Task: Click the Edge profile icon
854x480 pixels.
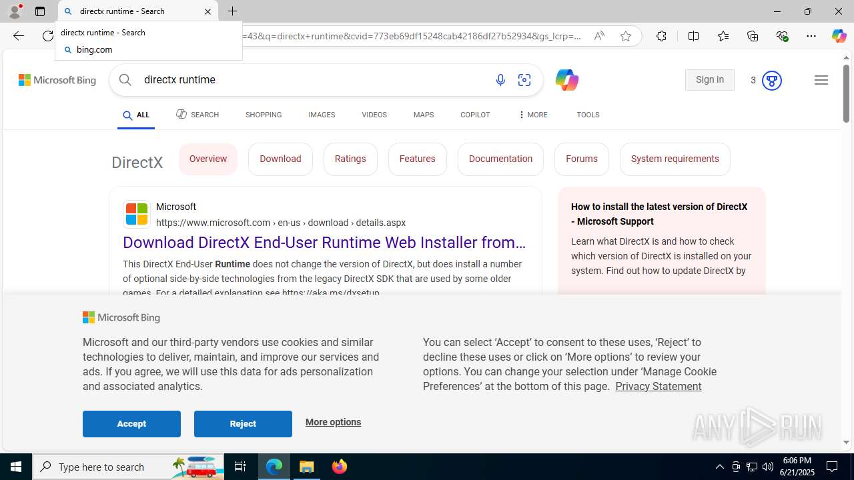Action: tap(15, 11)
